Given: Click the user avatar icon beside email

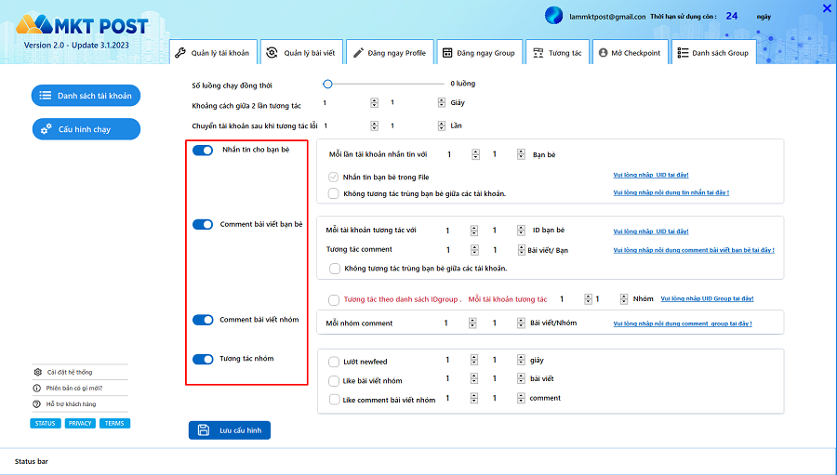Looking at the screenshot, I should (x=554, y=16).
